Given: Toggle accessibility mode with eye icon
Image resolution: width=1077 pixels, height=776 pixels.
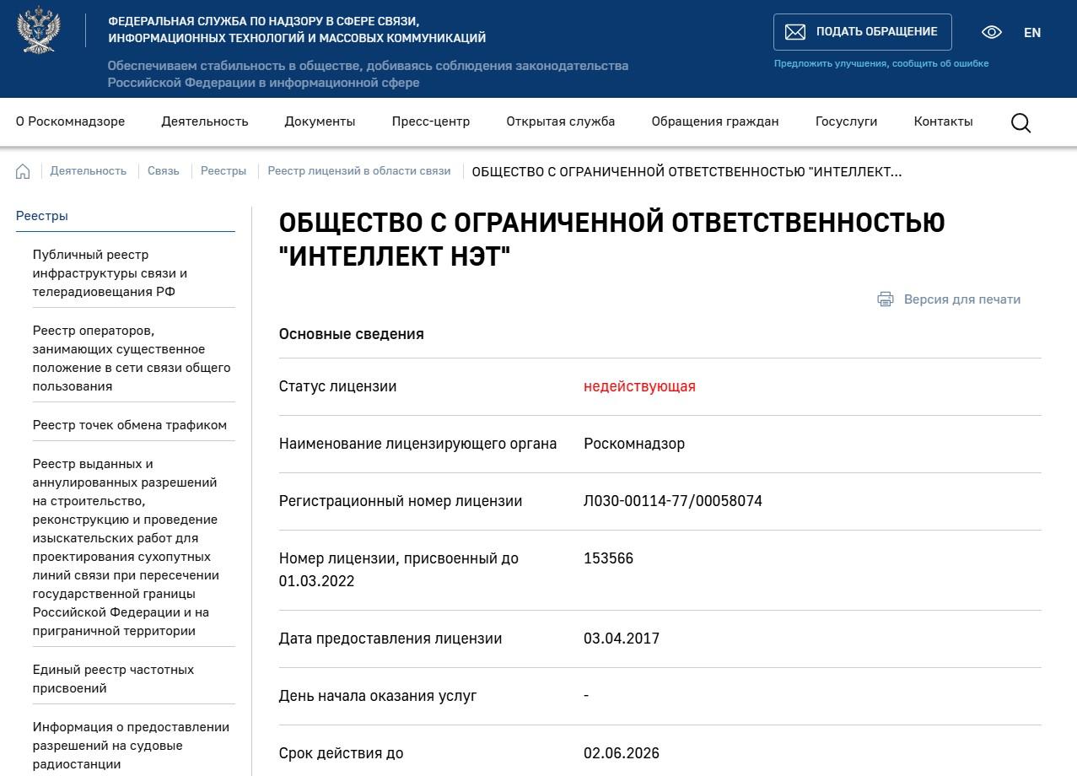Looking at the screenshot, I should pos(992,32).
